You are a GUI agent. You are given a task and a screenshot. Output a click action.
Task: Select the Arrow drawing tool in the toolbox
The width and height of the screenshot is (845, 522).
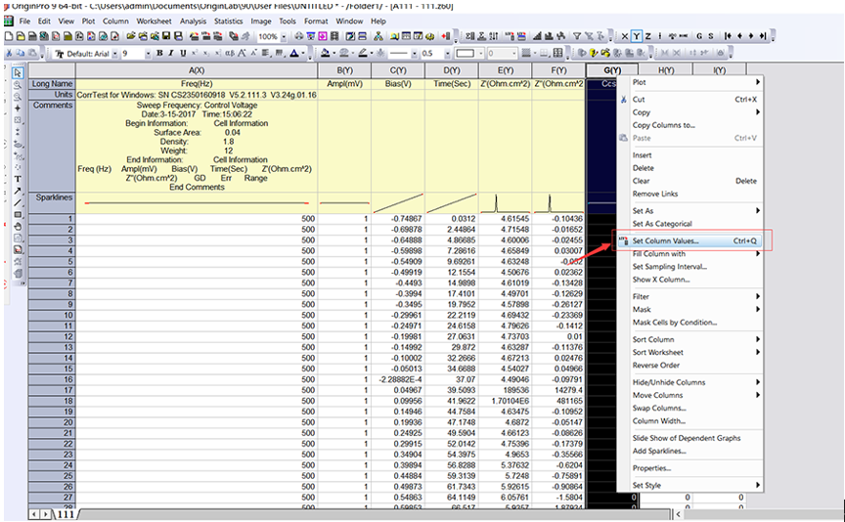pyautogui.click(x=18, y=191)
